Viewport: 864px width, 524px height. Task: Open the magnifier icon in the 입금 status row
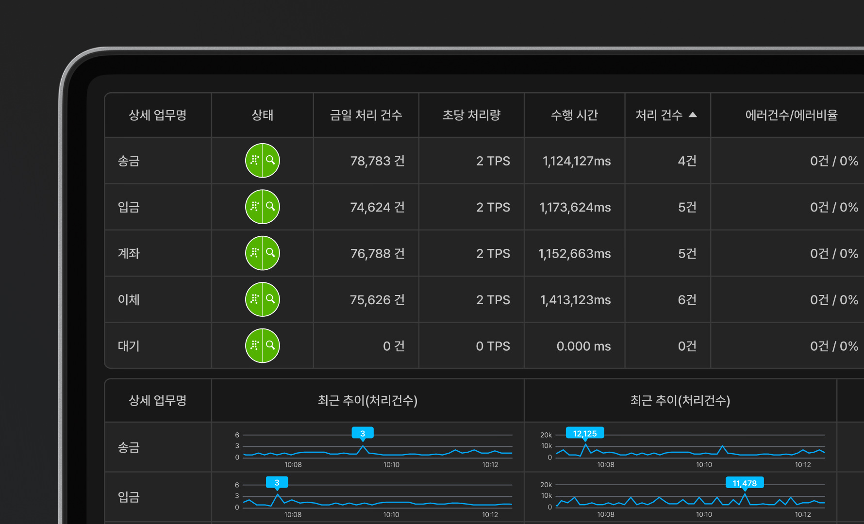click(x=271, y=207)
